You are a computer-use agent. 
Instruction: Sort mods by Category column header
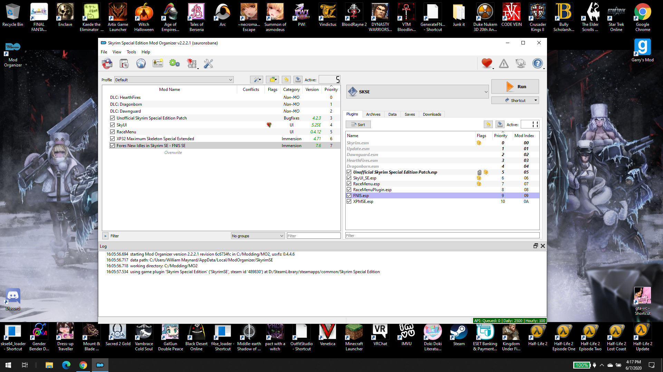click(x=291, y=90)
